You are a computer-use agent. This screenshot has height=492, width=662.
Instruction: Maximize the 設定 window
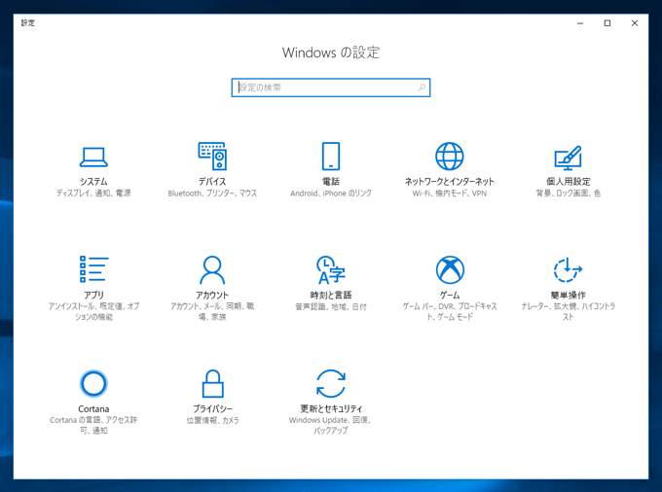(607, 23)
